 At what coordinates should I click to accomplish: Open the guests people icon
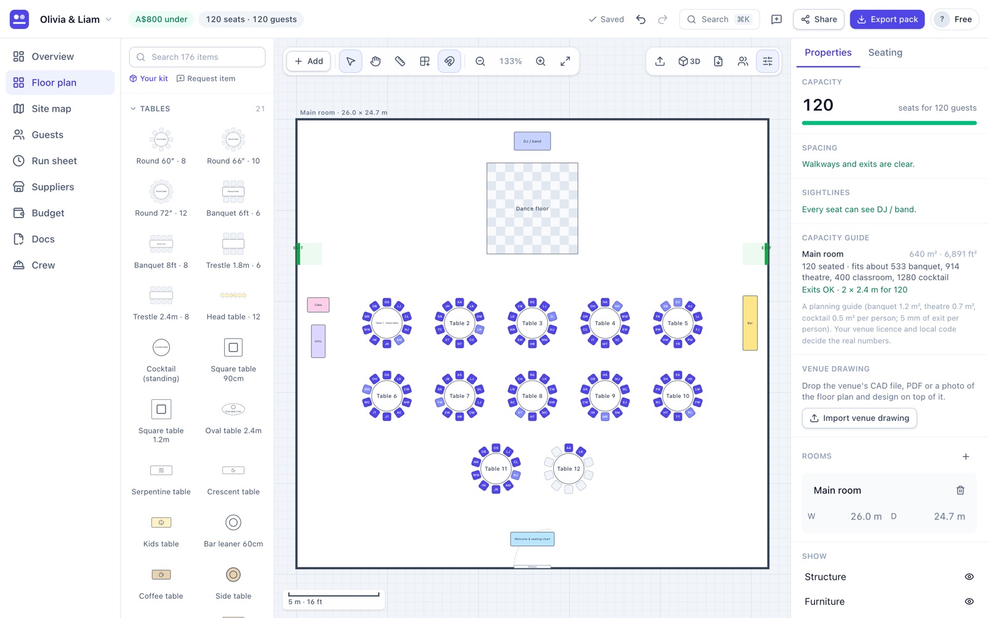coord(743,61)
